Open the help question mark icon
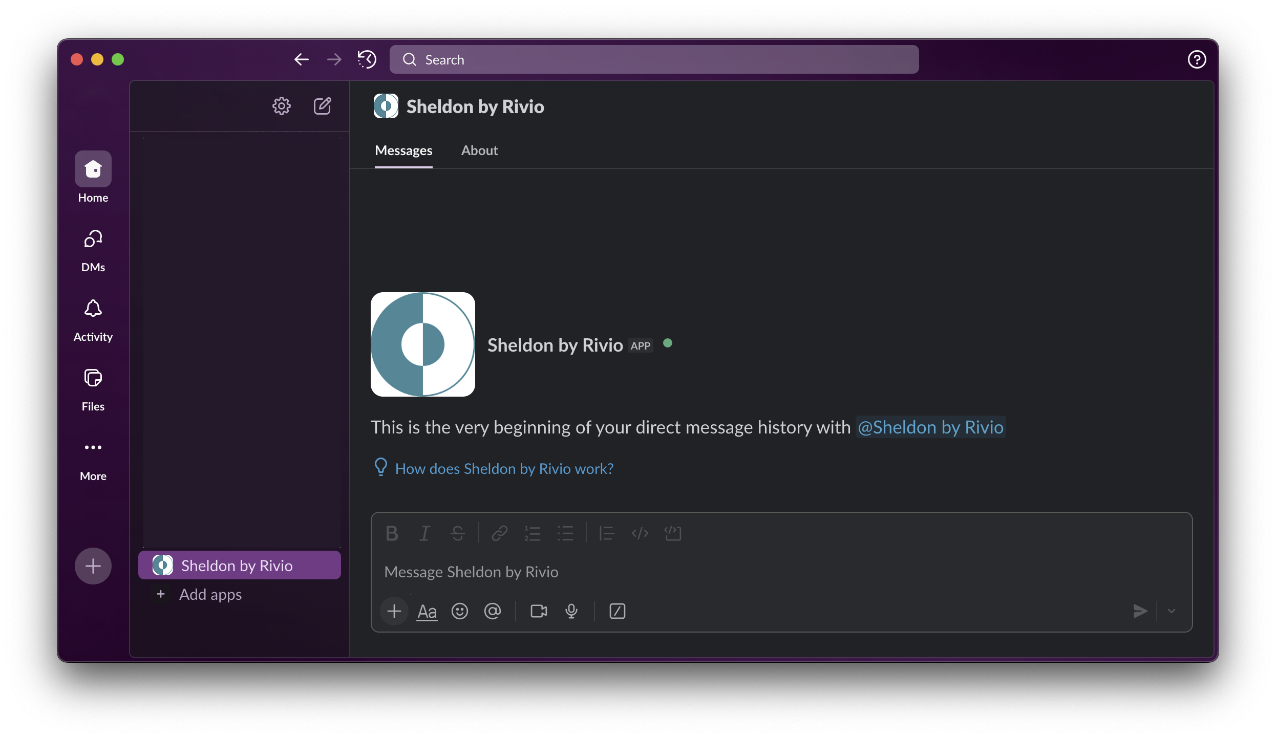Screen dimensions: 1276x738 pyautogui.click(x=1197, y=59)
